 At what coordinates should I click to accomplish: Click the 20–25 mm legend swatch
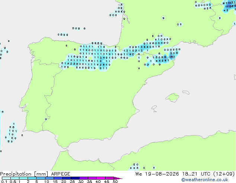[66, 178]
